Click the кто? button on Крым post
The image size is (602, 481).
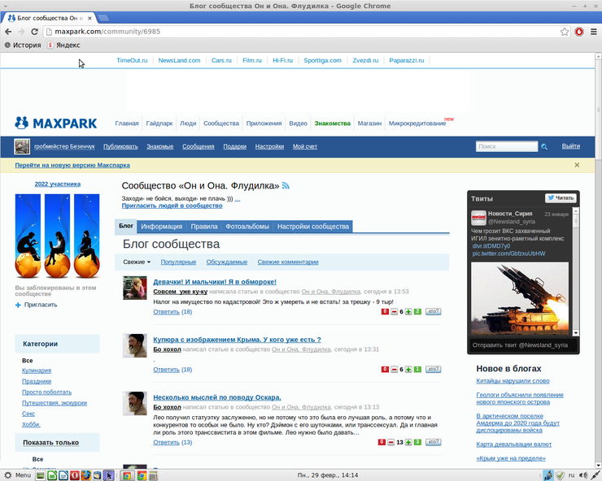[433, 370]
